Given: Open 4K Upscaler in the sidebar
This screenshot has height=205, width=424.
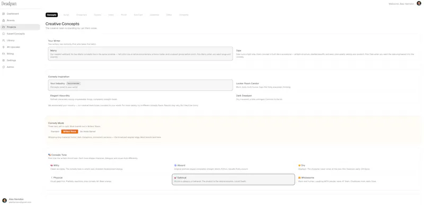Looking at the screenshot, I should point(20,47).
